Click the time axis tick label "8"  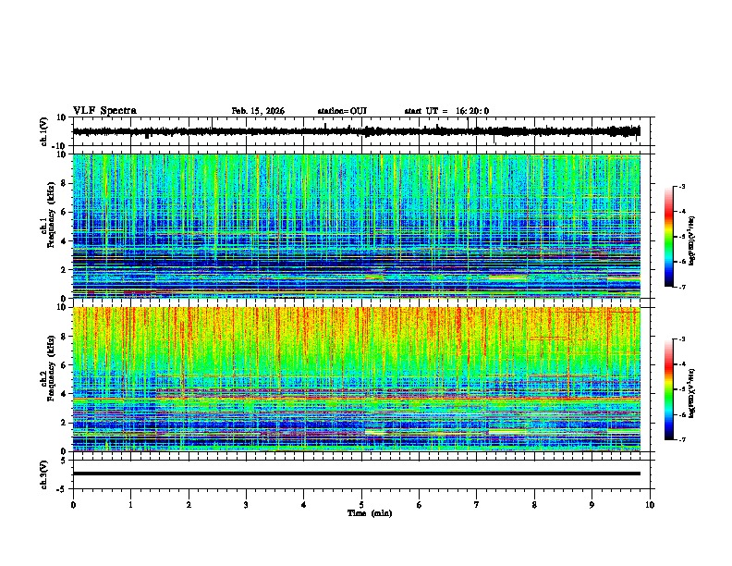tap(534, 505)
